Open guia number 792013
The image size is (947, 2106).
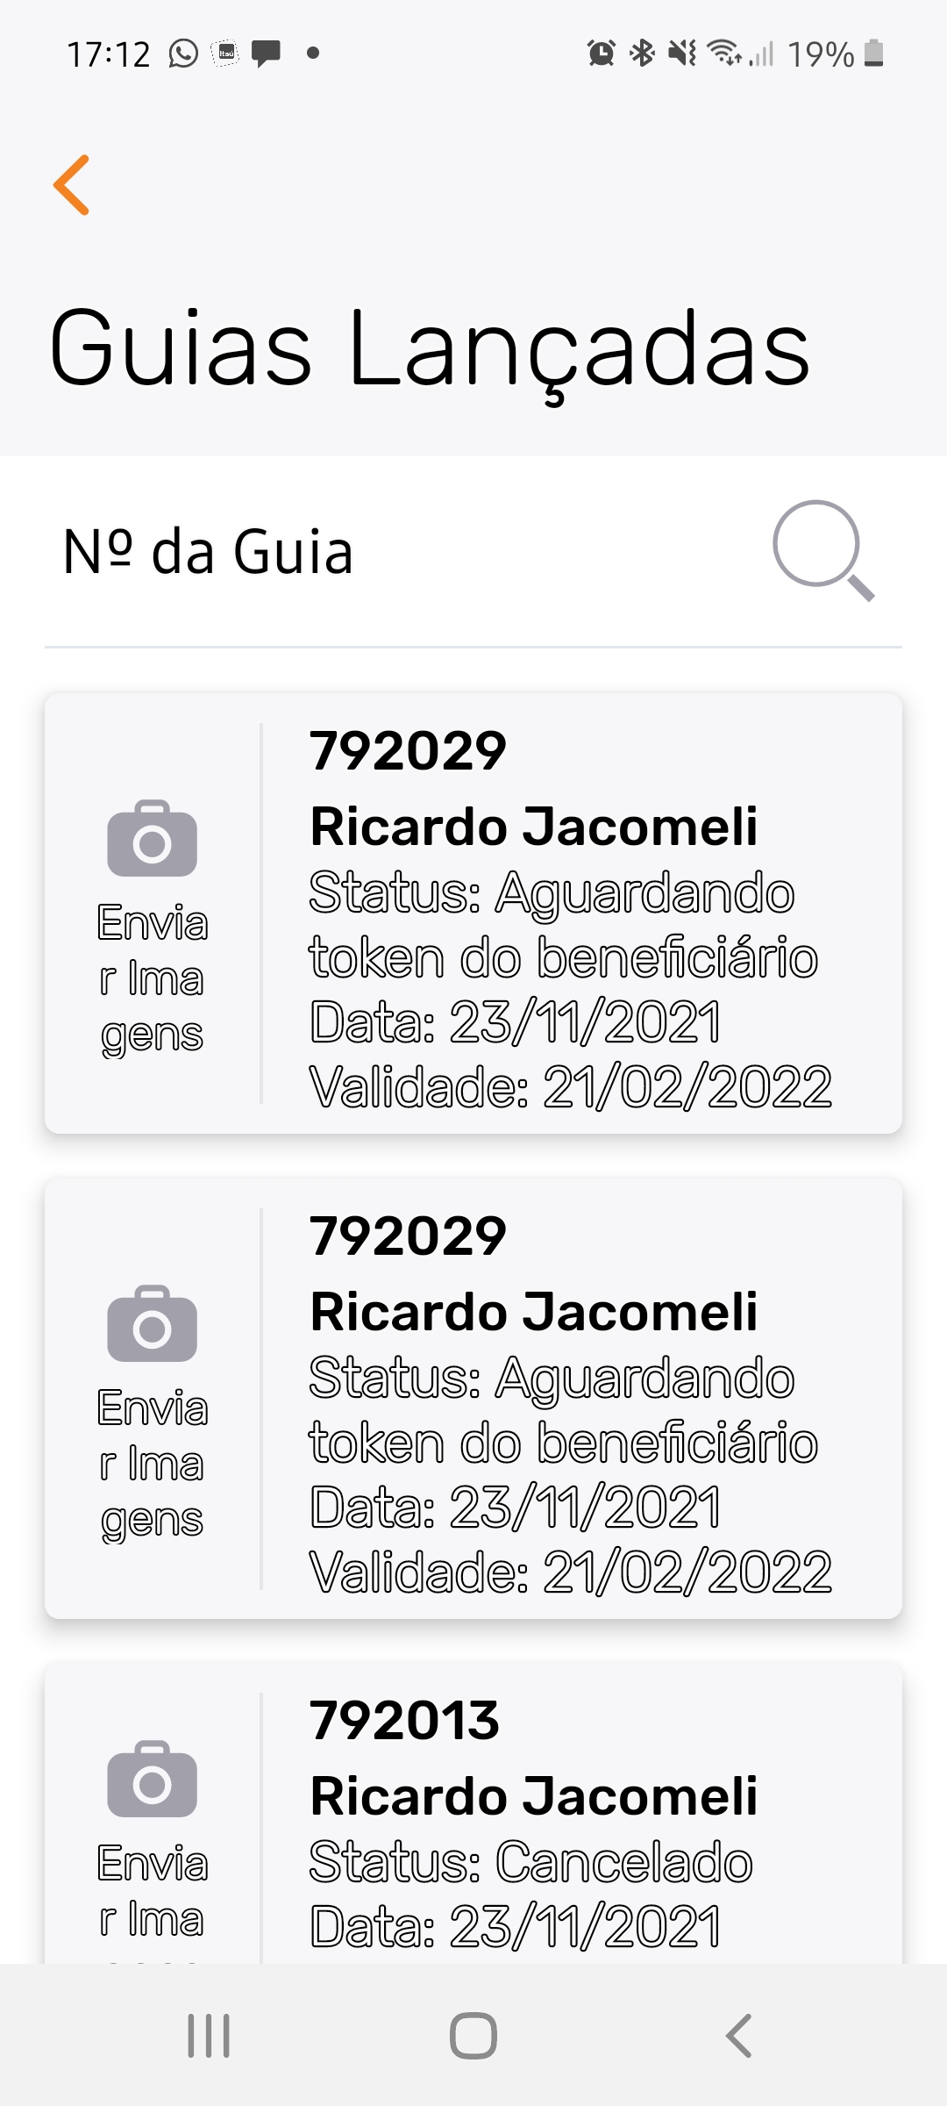tap(404, 1720)
